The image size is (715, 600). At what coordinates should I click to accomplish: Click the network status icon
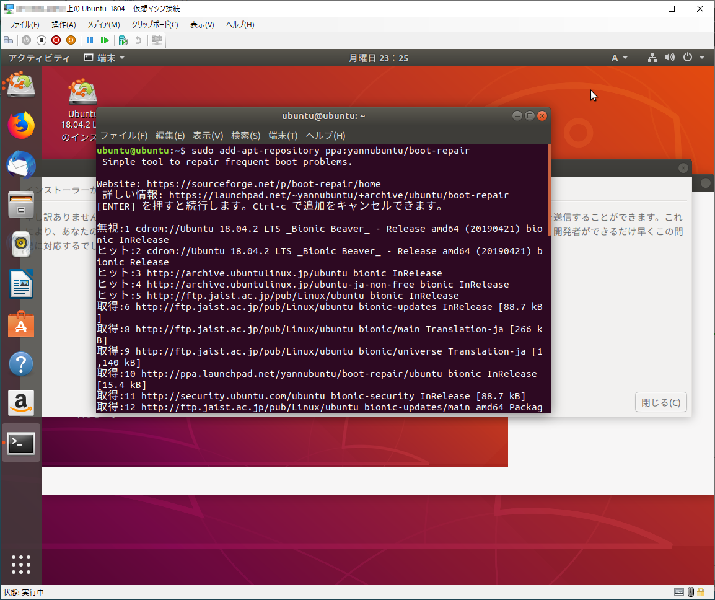click(652, 58)
